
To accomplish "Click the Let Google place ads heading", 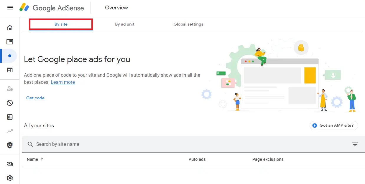I will coord(77,59).
